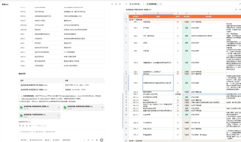Open arrow on the 完整版.xlsx file card

click(x=59, y=108)
